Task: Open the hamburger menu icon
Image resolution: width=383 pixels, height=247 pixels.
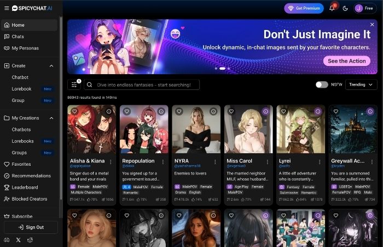Action: pos(7,8)
